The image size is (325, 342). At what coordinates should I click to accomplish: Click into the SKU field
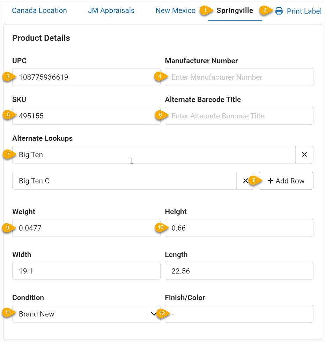tap(86, 116)
